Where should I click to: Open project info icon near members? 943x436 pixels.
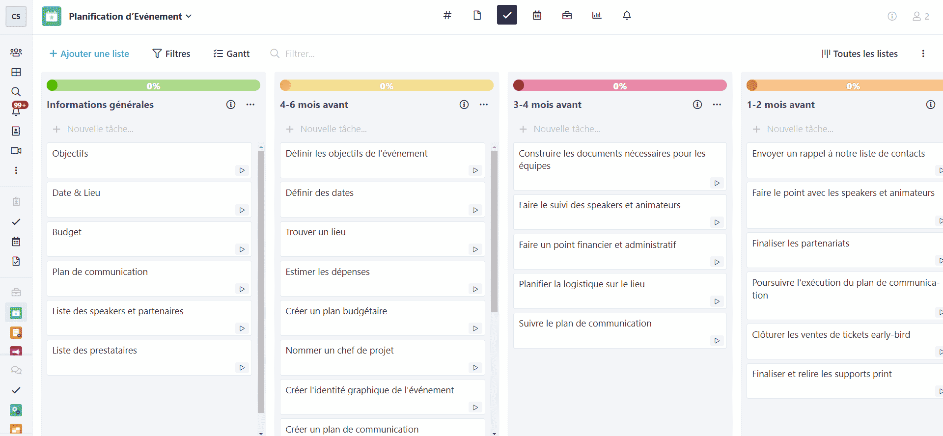892,16
